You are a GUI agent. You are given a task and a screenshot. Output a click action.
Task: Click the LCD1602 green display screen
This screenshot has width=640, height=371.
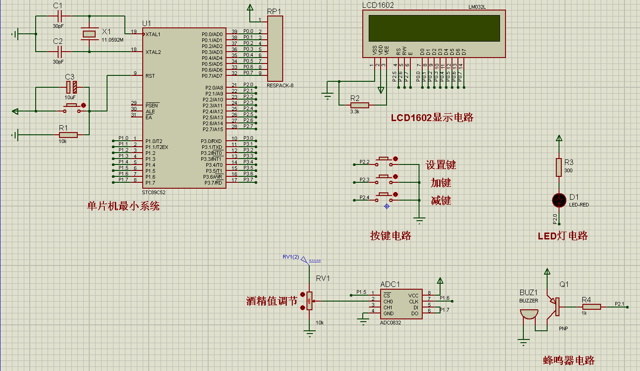click(x=434, y=28)
